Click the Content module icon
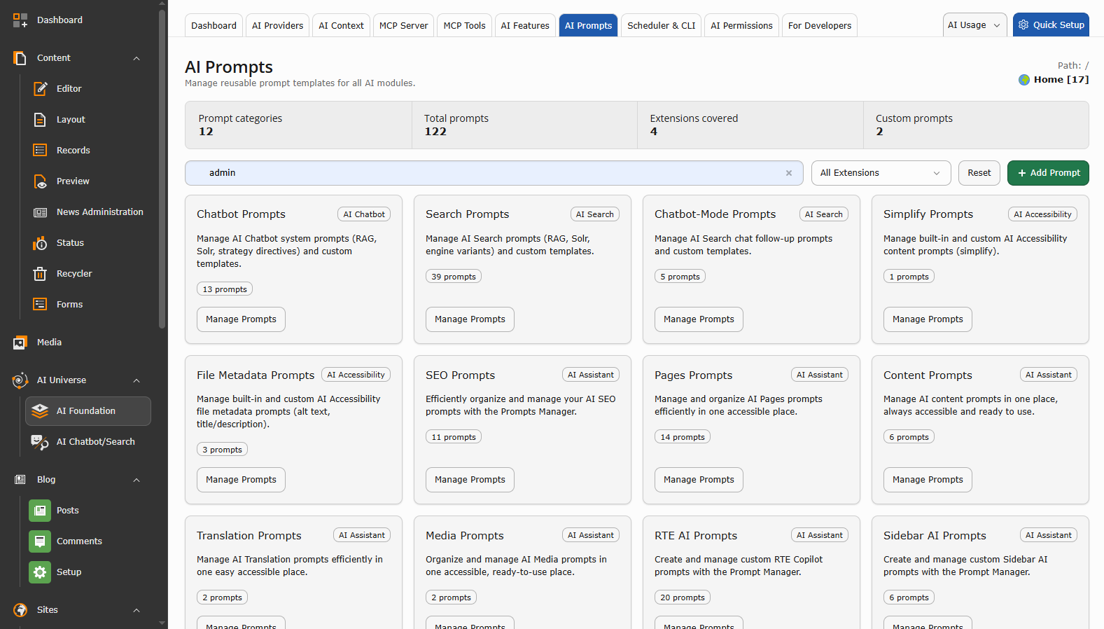Screen dimensions: 1104x629 pos(20,58)
